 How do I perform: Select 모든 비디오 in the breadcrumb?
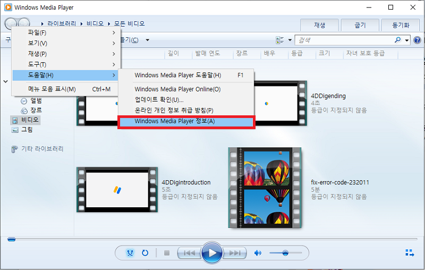point(129,23)
